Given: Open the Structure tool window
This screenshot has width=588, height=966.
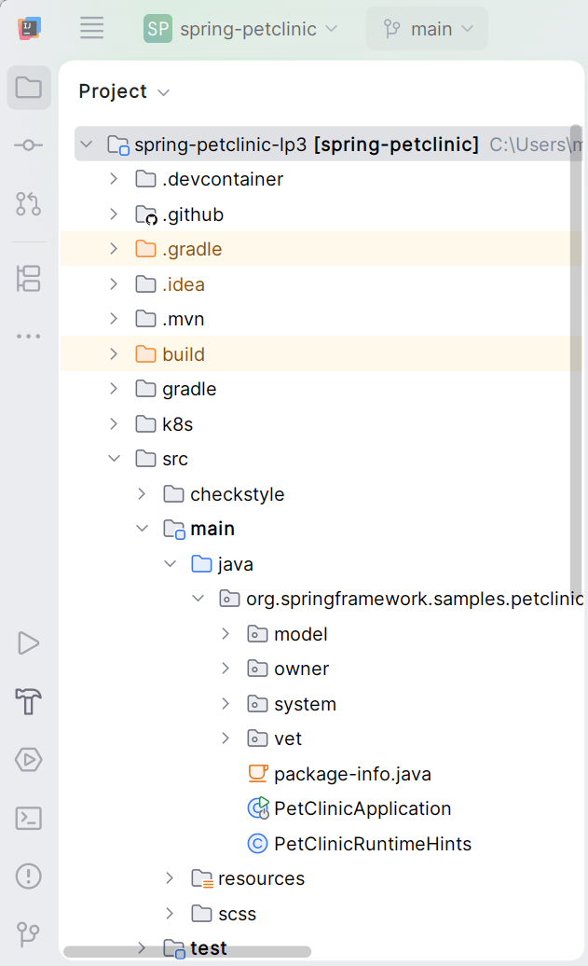Looking at the screenshot, I should point(29,278).
